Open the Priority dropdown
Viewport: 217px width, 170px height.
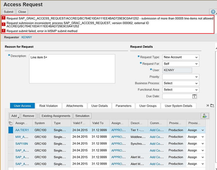coord(197,77)
